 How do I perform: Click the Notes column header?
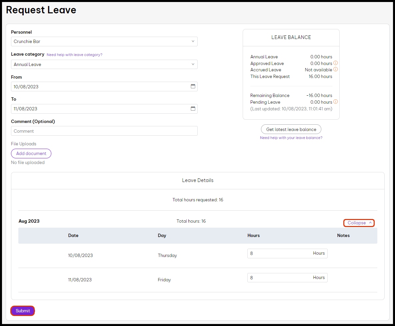[x=343, y=235]
